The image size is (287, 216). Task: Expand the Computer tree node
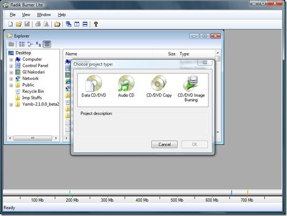(x=11, y=59)
